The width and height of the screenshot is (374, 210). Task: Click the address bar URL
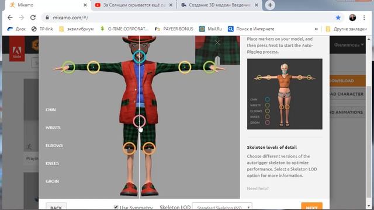click(x=71, y=17)
